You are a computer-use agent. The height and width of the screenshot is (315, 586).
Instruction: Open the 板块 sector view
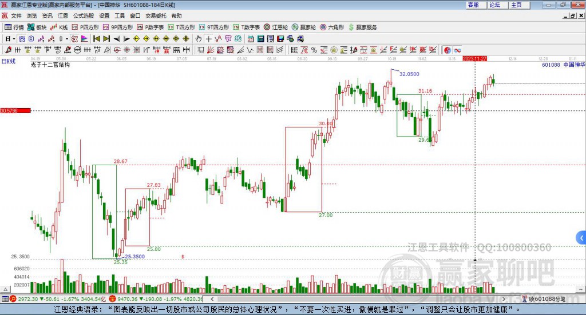click(37, 27)
